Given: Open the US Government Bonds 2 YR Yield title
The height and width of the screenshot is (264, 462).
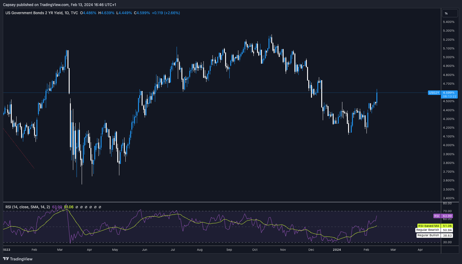Looking at the screenshot, I should tap(34, 13).
